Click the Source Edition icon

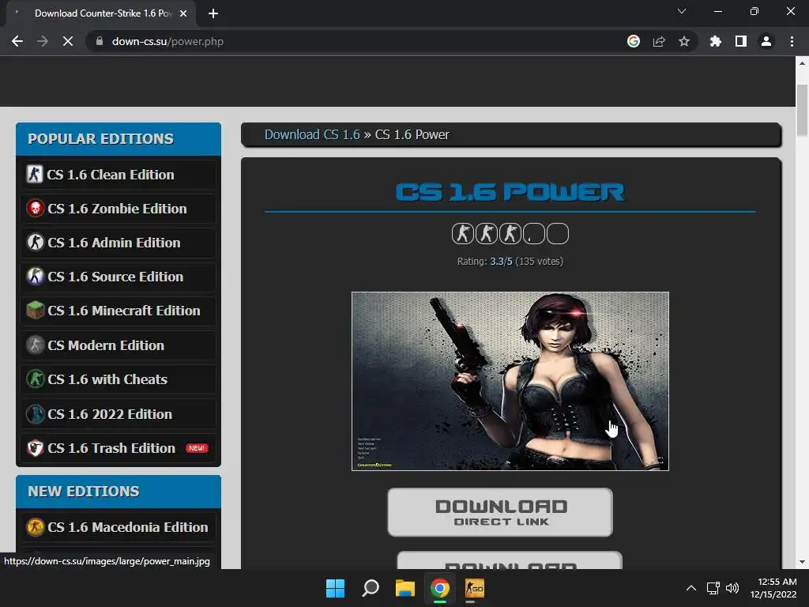tap(35, 276)
